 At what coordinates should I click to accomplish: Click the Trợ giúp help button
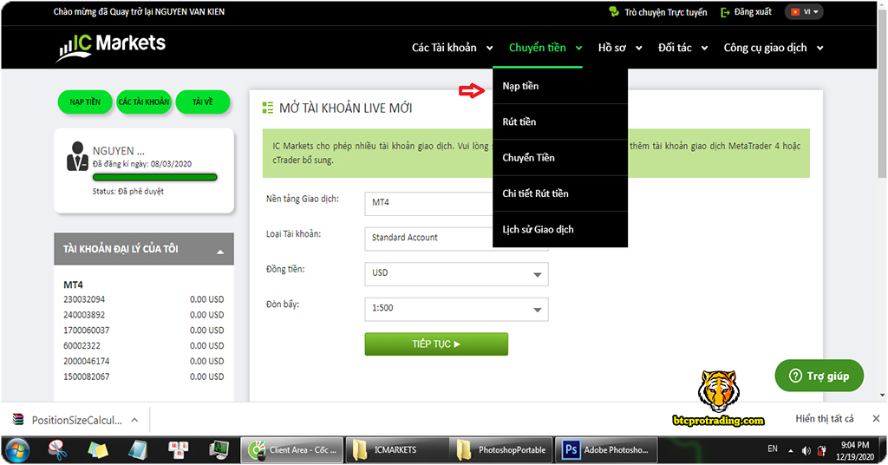tap(819, 376)
